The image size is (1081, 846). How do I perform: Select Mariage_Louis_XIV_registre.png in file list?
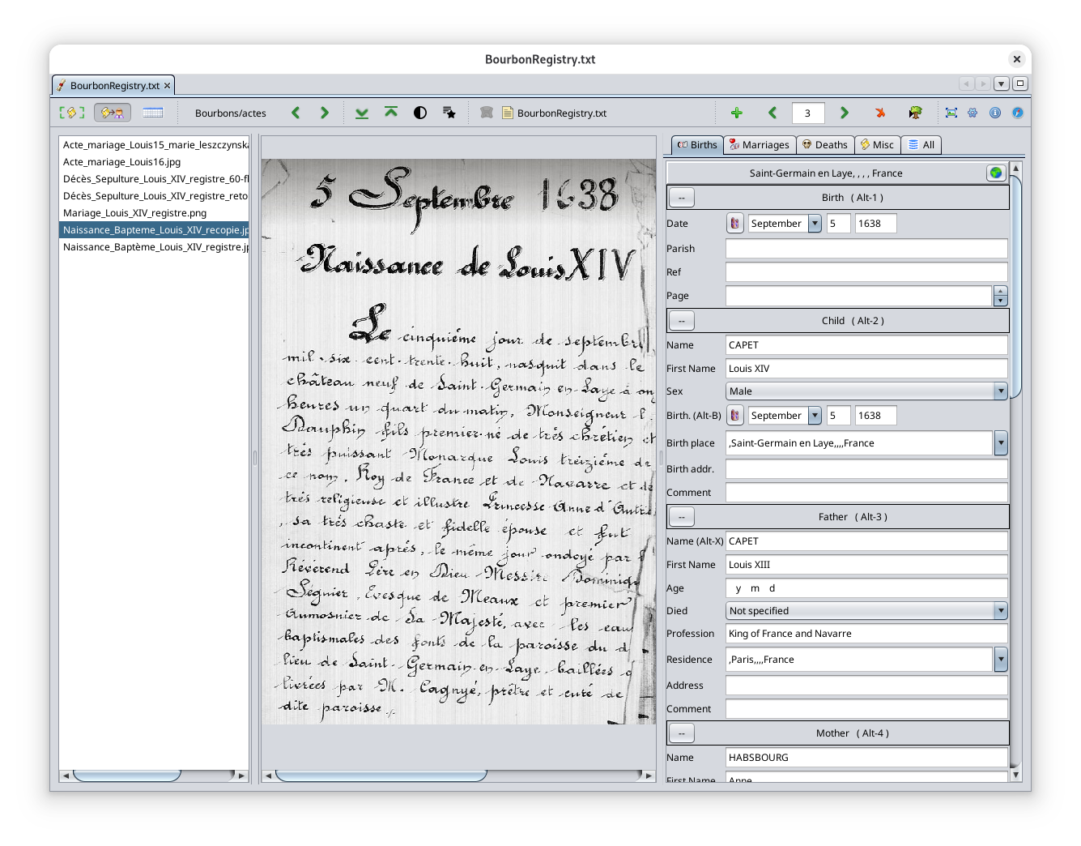click(x=154, y=213)
